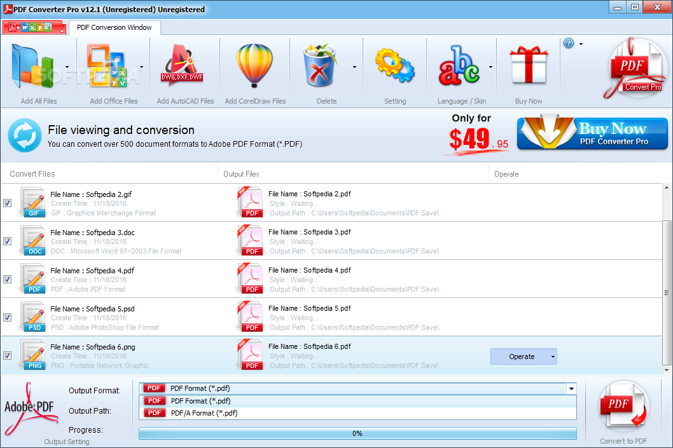The width and height of the screenshot is (673, 448).
Task: Expand the Add Office Files dropdown arrow
Action: click(141, 67)
